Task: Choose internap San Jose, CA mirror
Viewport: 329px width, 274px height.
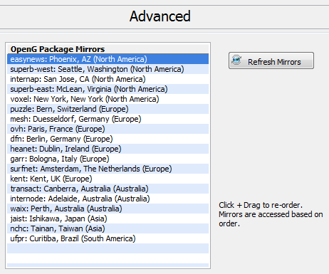Action: pyautogui.click(x=108, y=79)
